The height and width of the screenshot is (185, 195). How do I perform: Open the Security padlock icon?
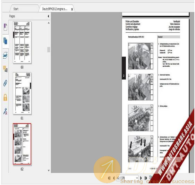[5, 97]
